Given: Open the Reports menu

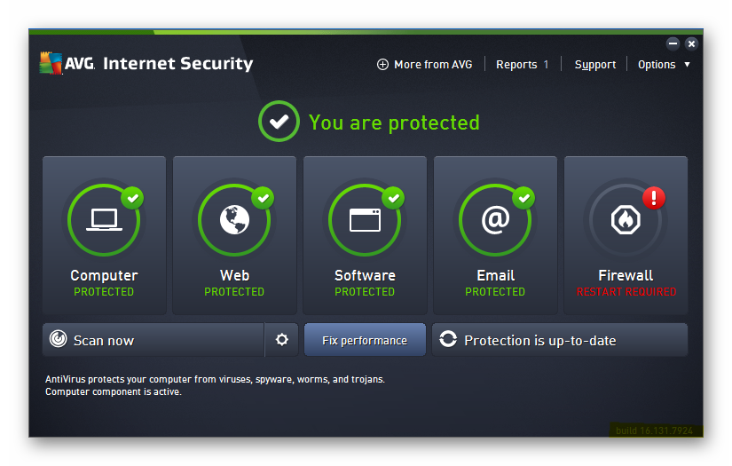Looking at the screenshot, I should [522, 65].
